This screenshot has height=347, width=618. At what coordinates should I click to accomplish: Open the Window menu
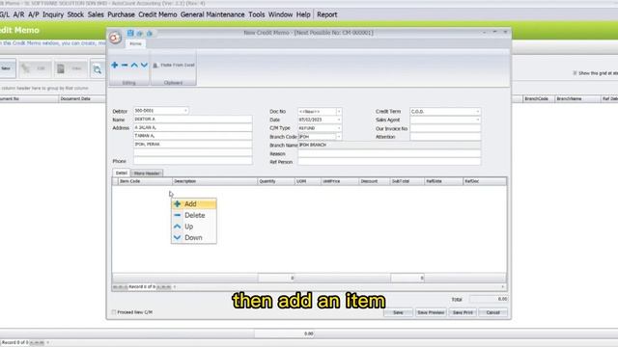pyautogui.click(x=280, y=14)
